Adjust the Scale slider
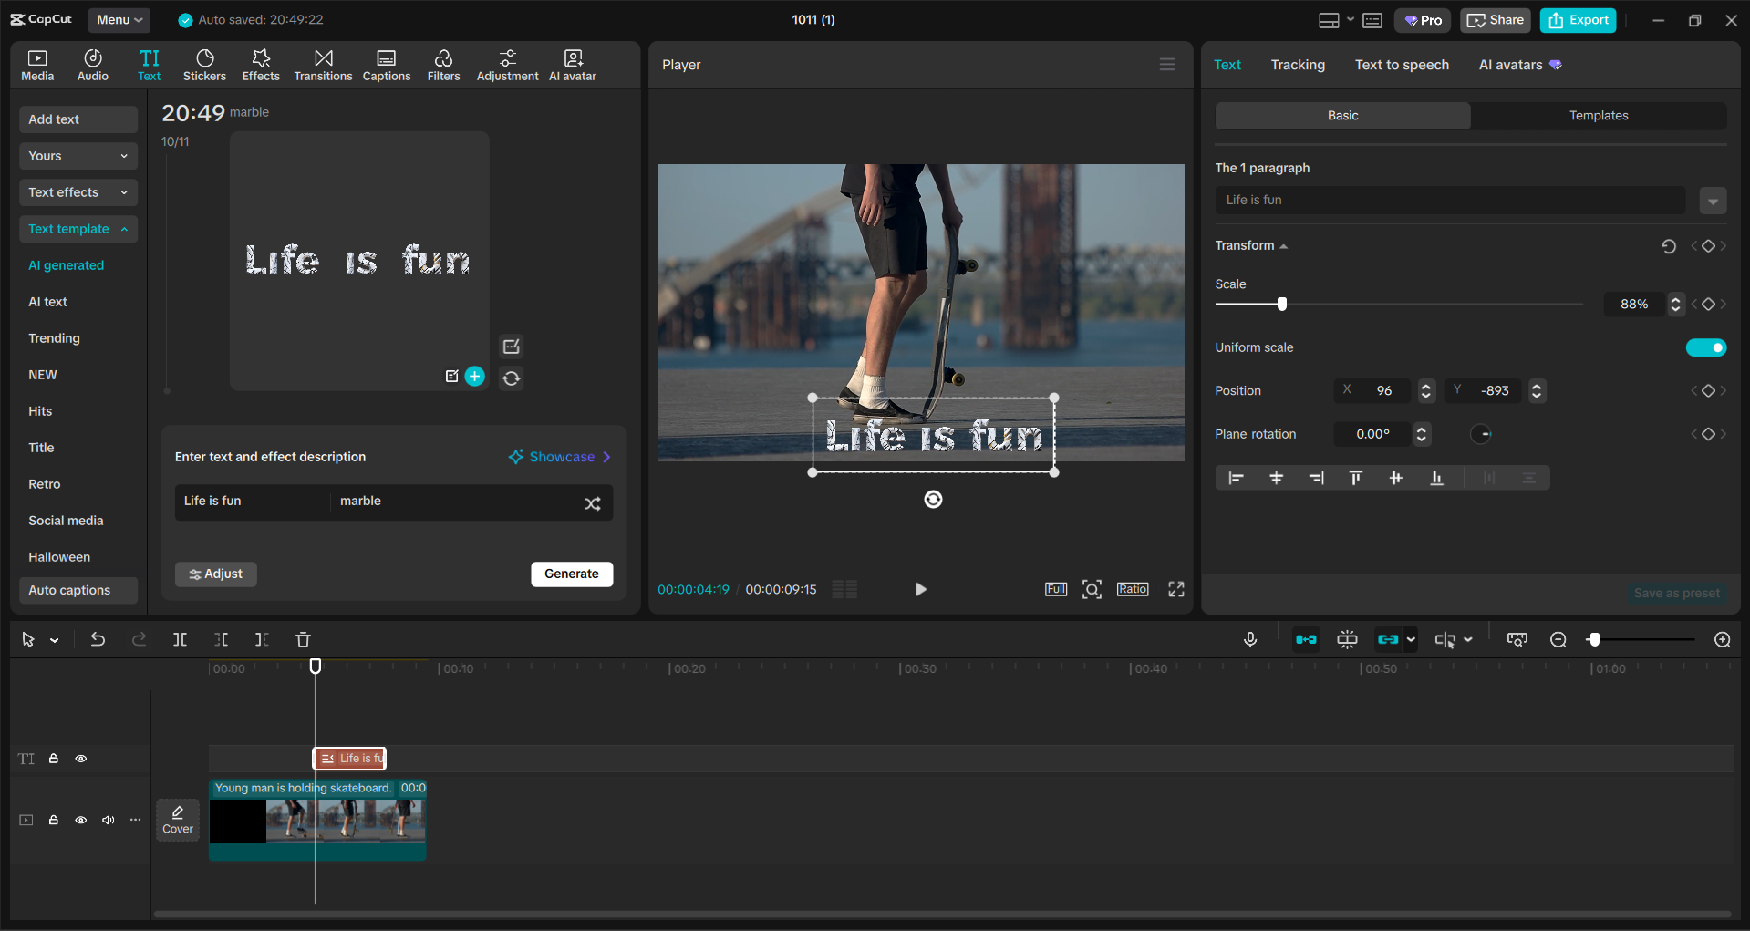This screenshot has height=931, width=1750. coord(1281,304)
